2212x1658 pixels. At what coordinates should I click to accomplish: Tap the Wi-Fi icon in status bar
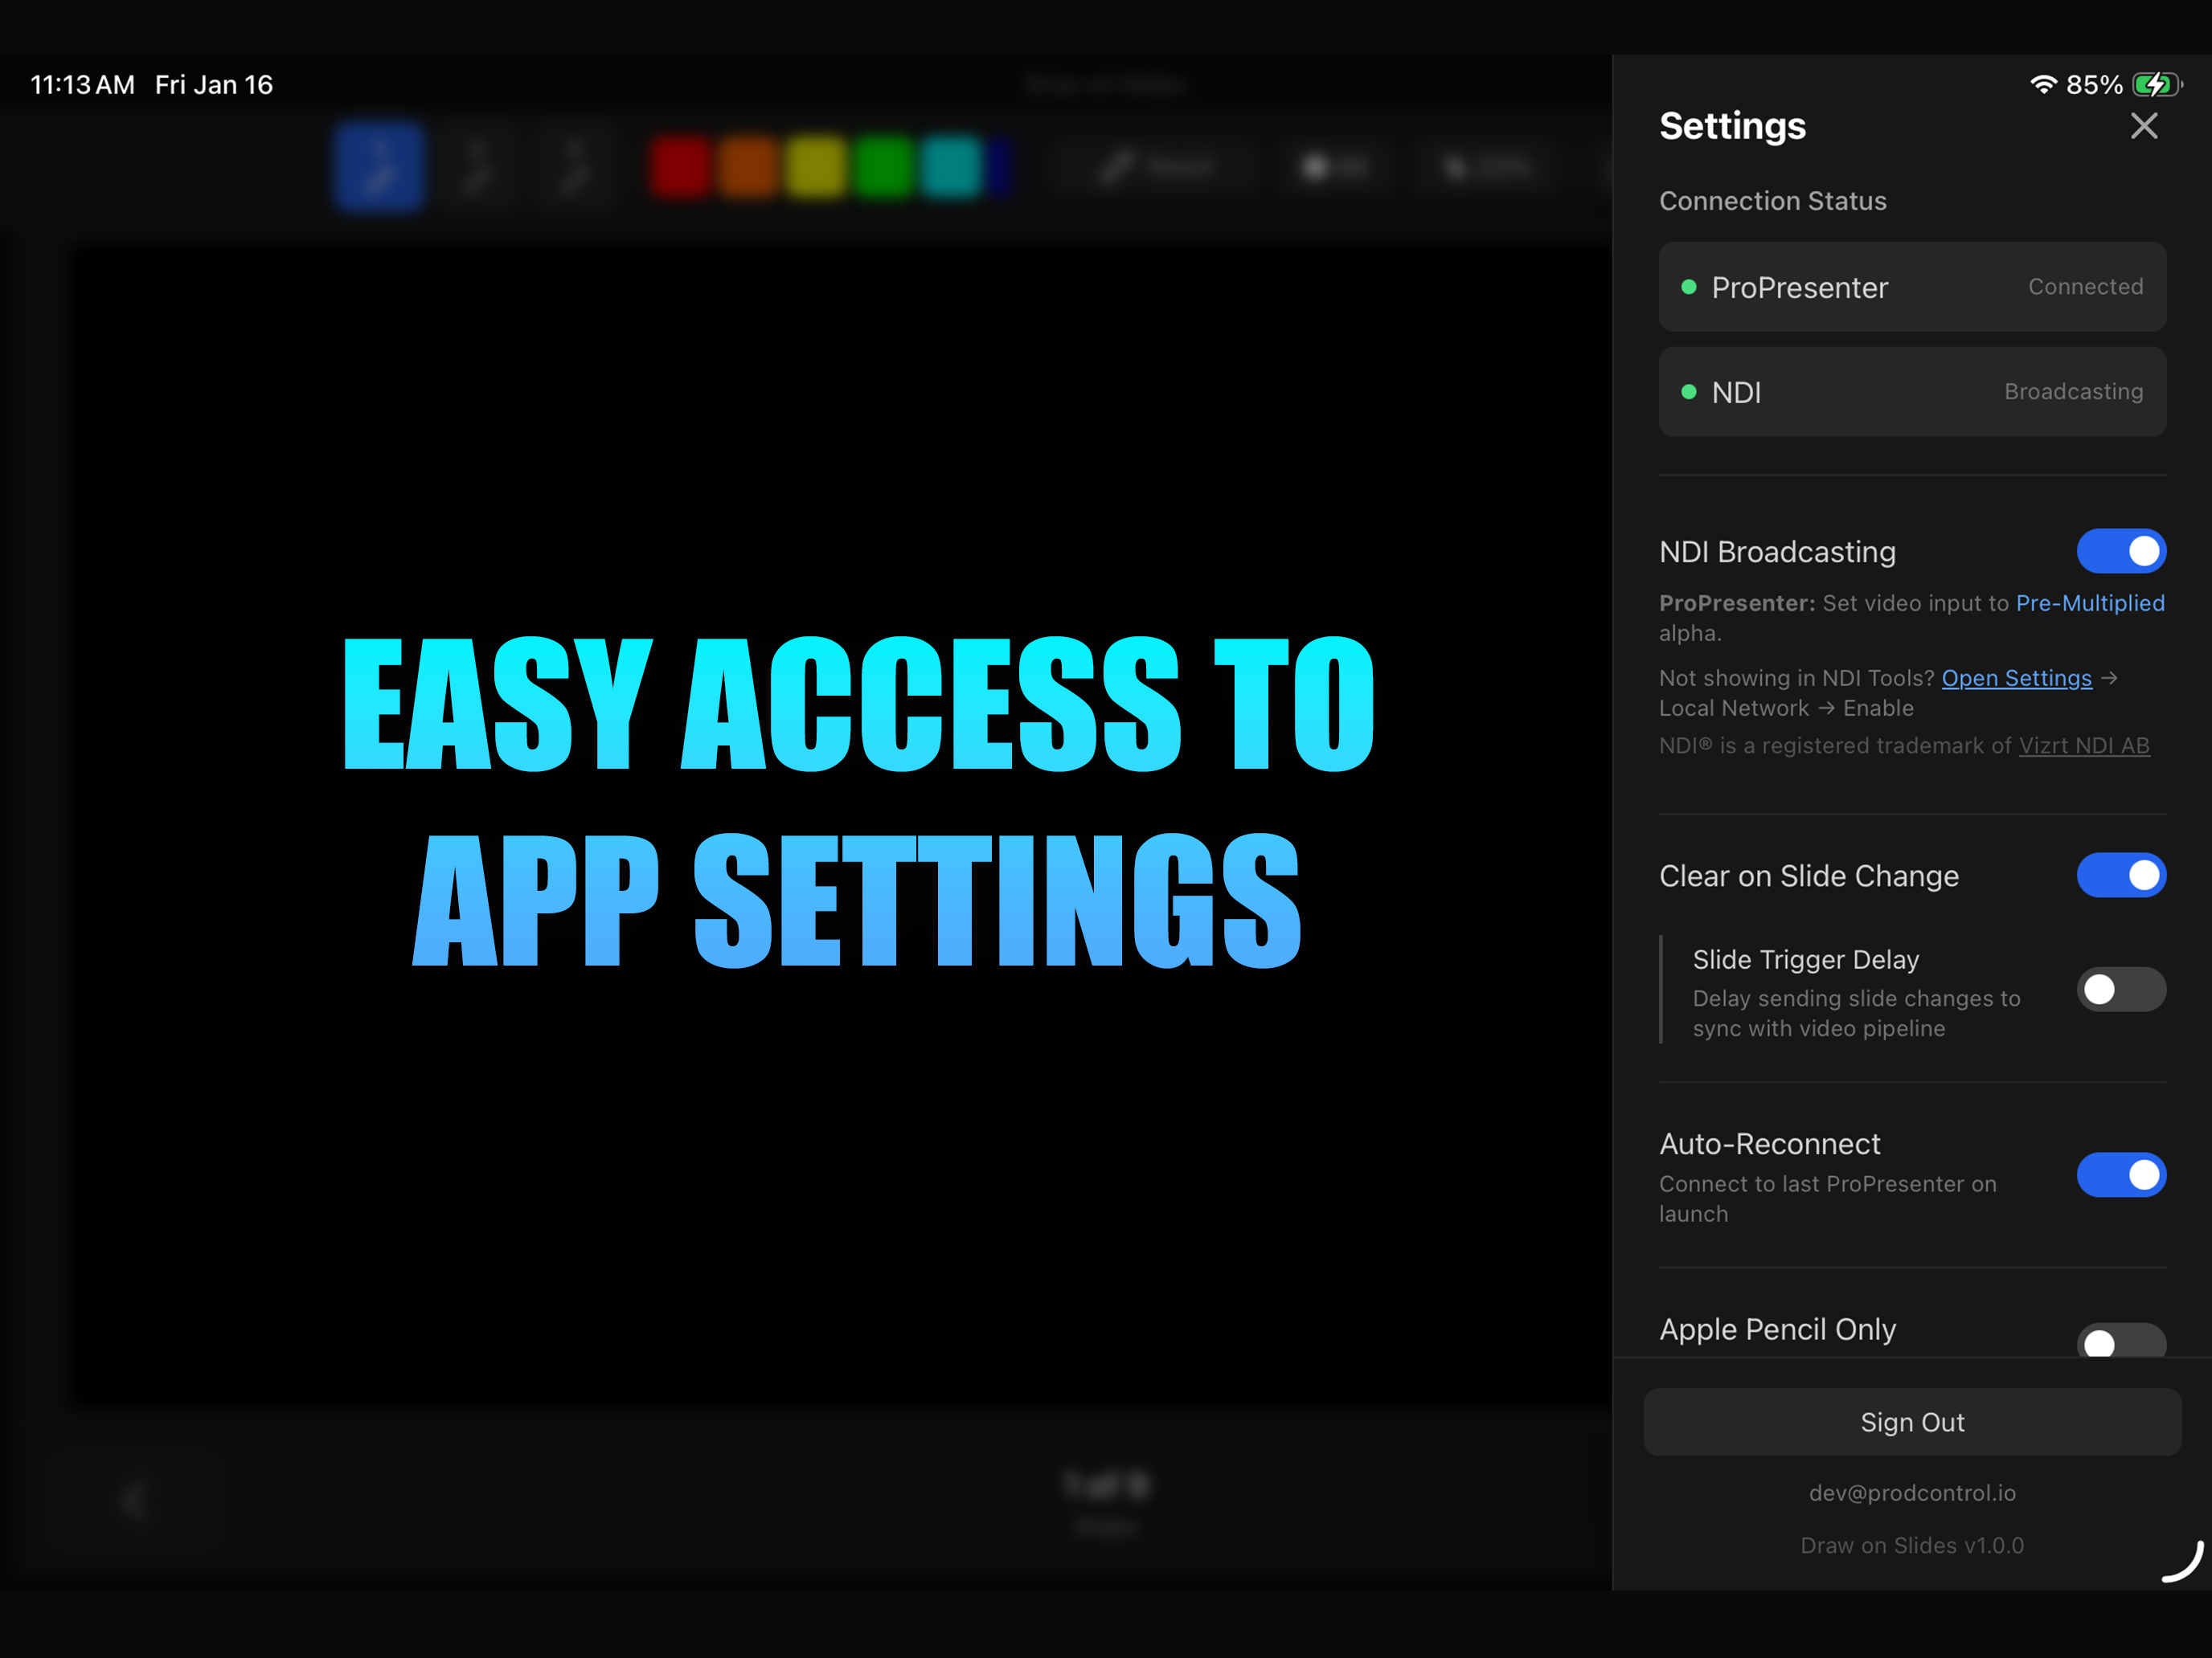(x=2043, y=85)
